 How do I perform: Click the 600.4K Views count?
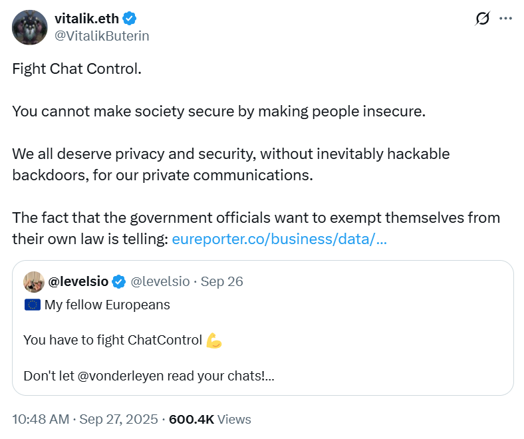point(210,419)
